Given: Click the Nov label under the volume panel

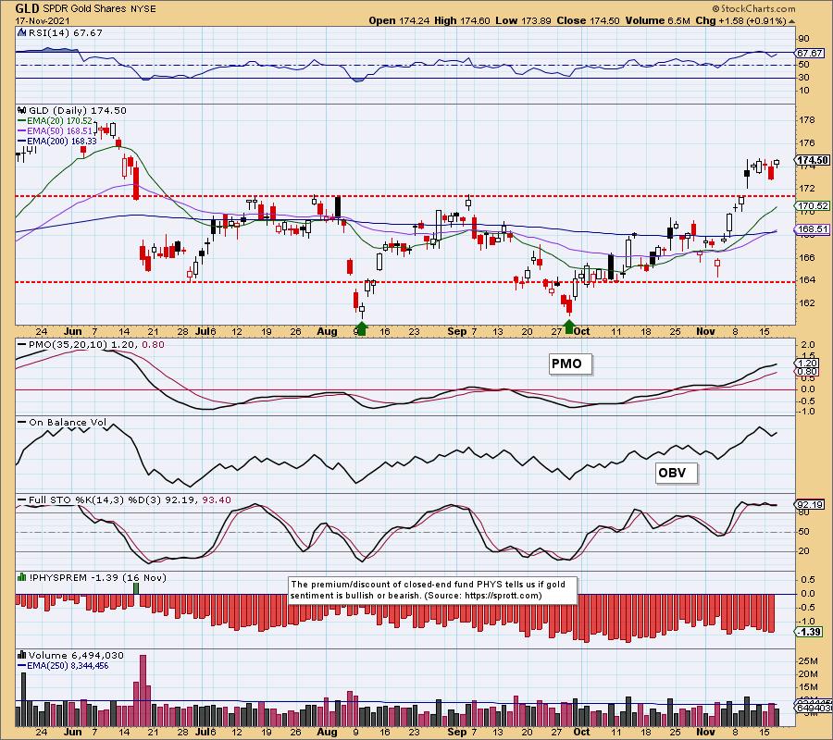Looking at the screenshot, I should (705, 732).
